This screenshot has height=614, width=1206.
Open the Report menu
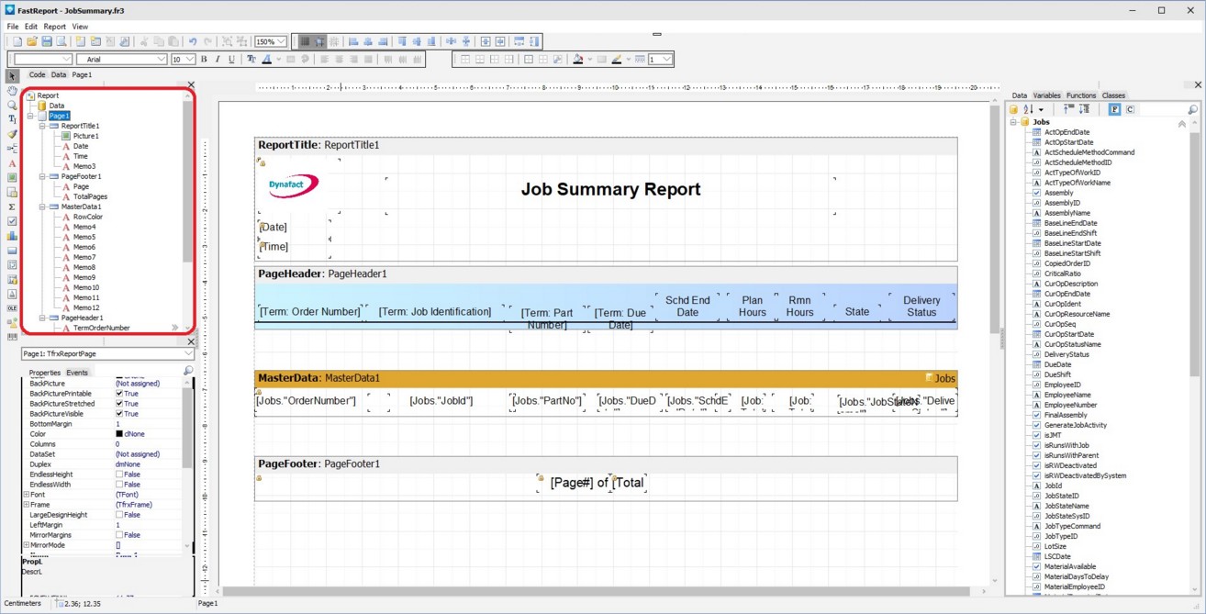click(54, 27)
